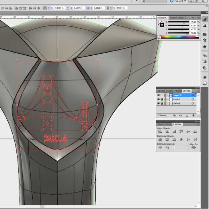Click the CMYK color spectrum bar
Screen dimensions: 209x209
click(x=178, y=37)
